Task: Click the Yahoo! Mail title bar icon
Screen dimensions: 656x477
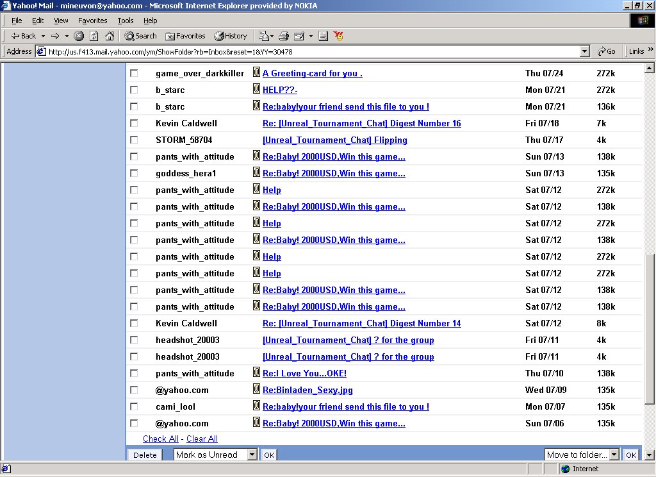Action: [x=5, y=5]
